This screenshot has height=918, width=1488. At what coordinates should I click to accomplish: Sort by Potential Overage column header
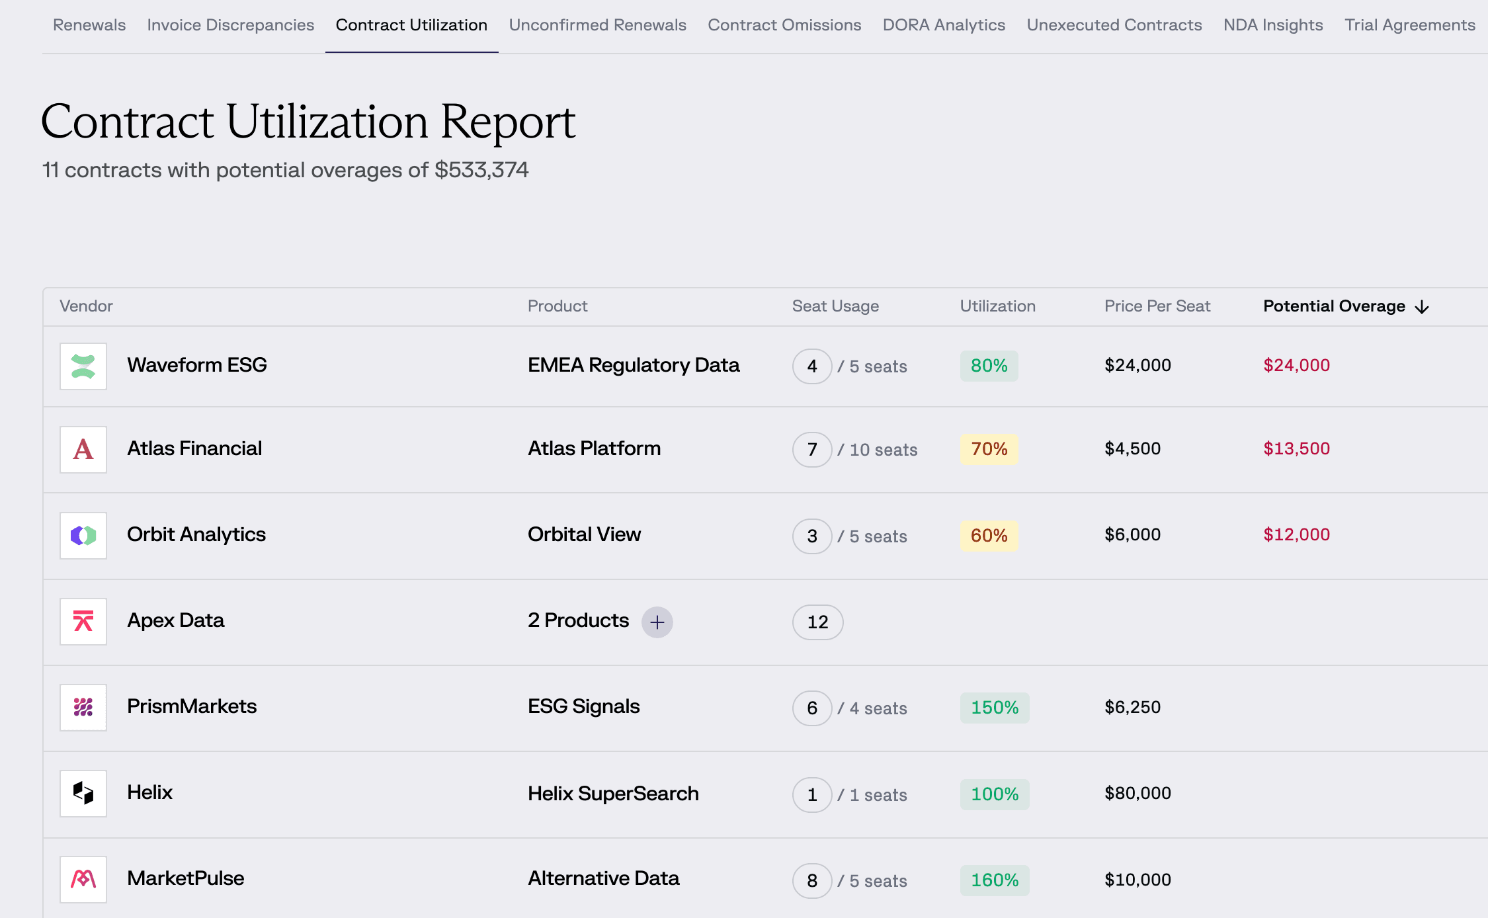1333,306
